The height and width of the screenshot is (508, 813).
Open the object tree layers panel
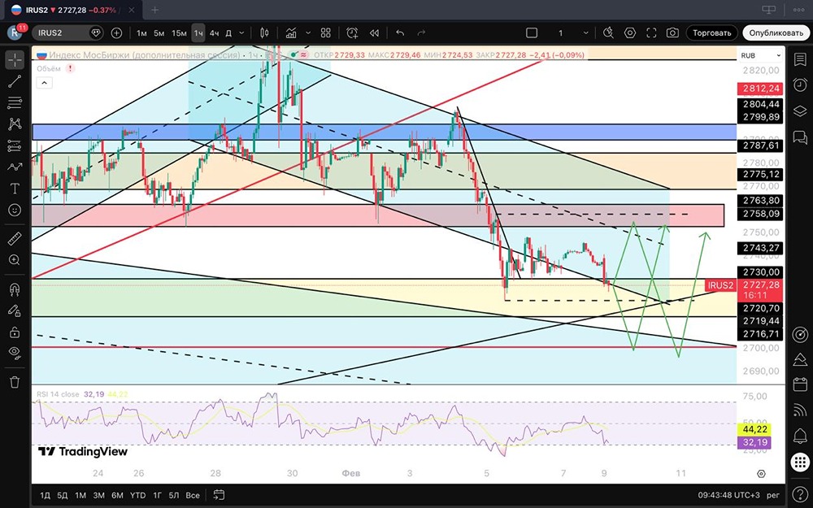pos(800,111)
